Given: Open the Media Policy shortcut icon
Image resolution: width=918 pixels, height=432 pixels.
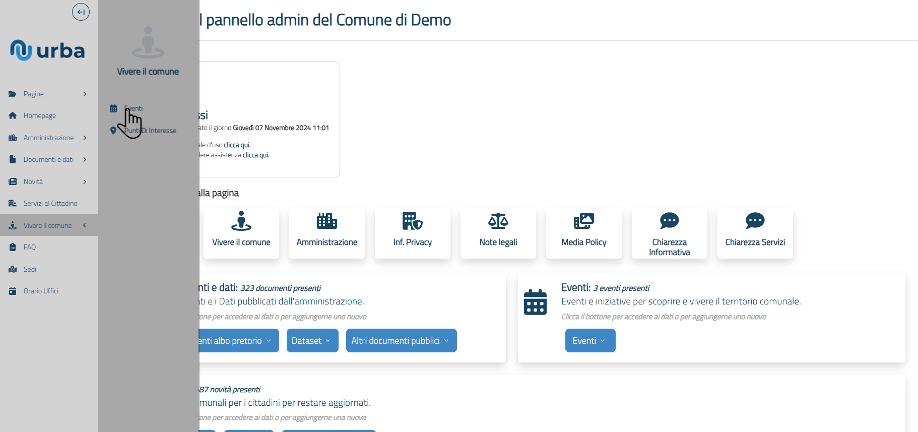Looking at the screenshot, I should 583,221.
